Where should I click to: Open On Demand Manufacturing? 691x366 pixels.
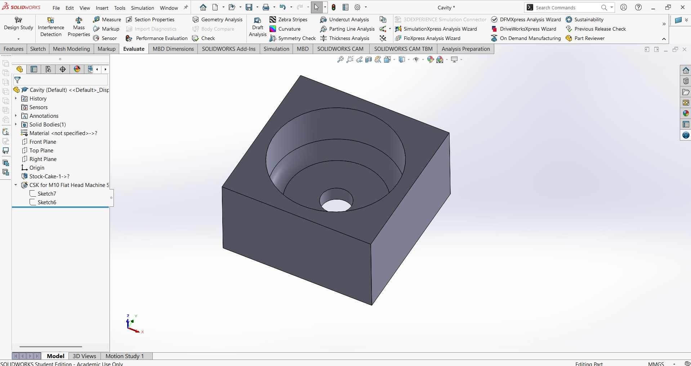(526, 38)
